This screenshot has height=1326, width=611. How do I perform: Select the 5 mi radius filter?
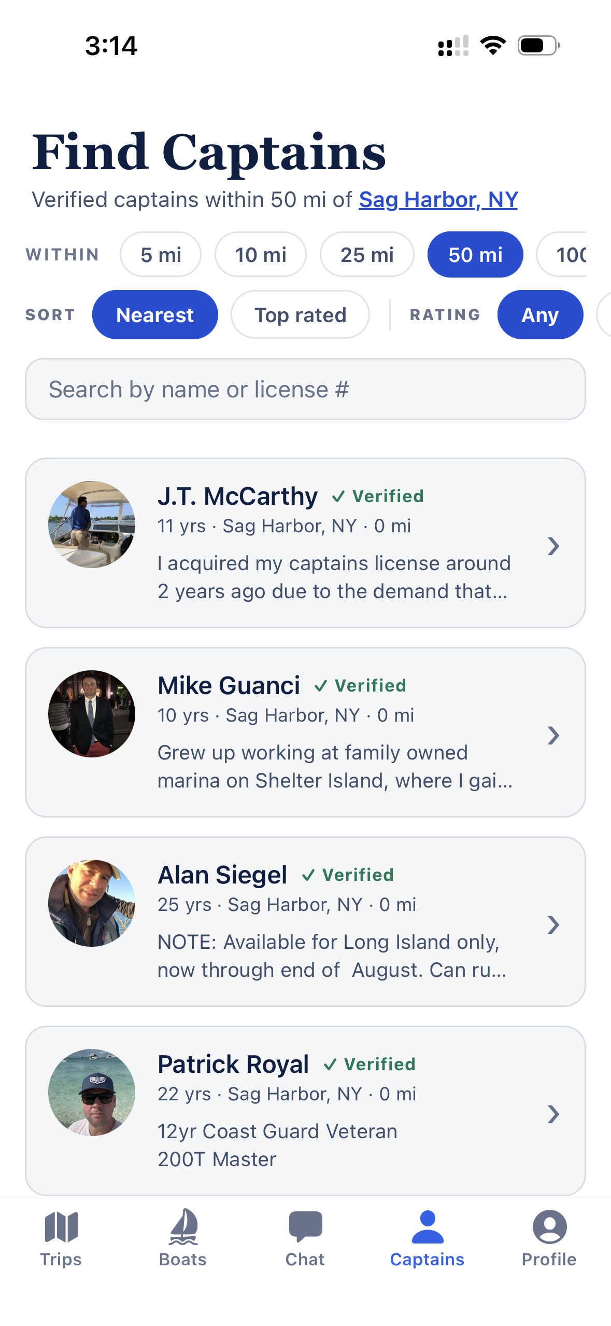point(161,254)
